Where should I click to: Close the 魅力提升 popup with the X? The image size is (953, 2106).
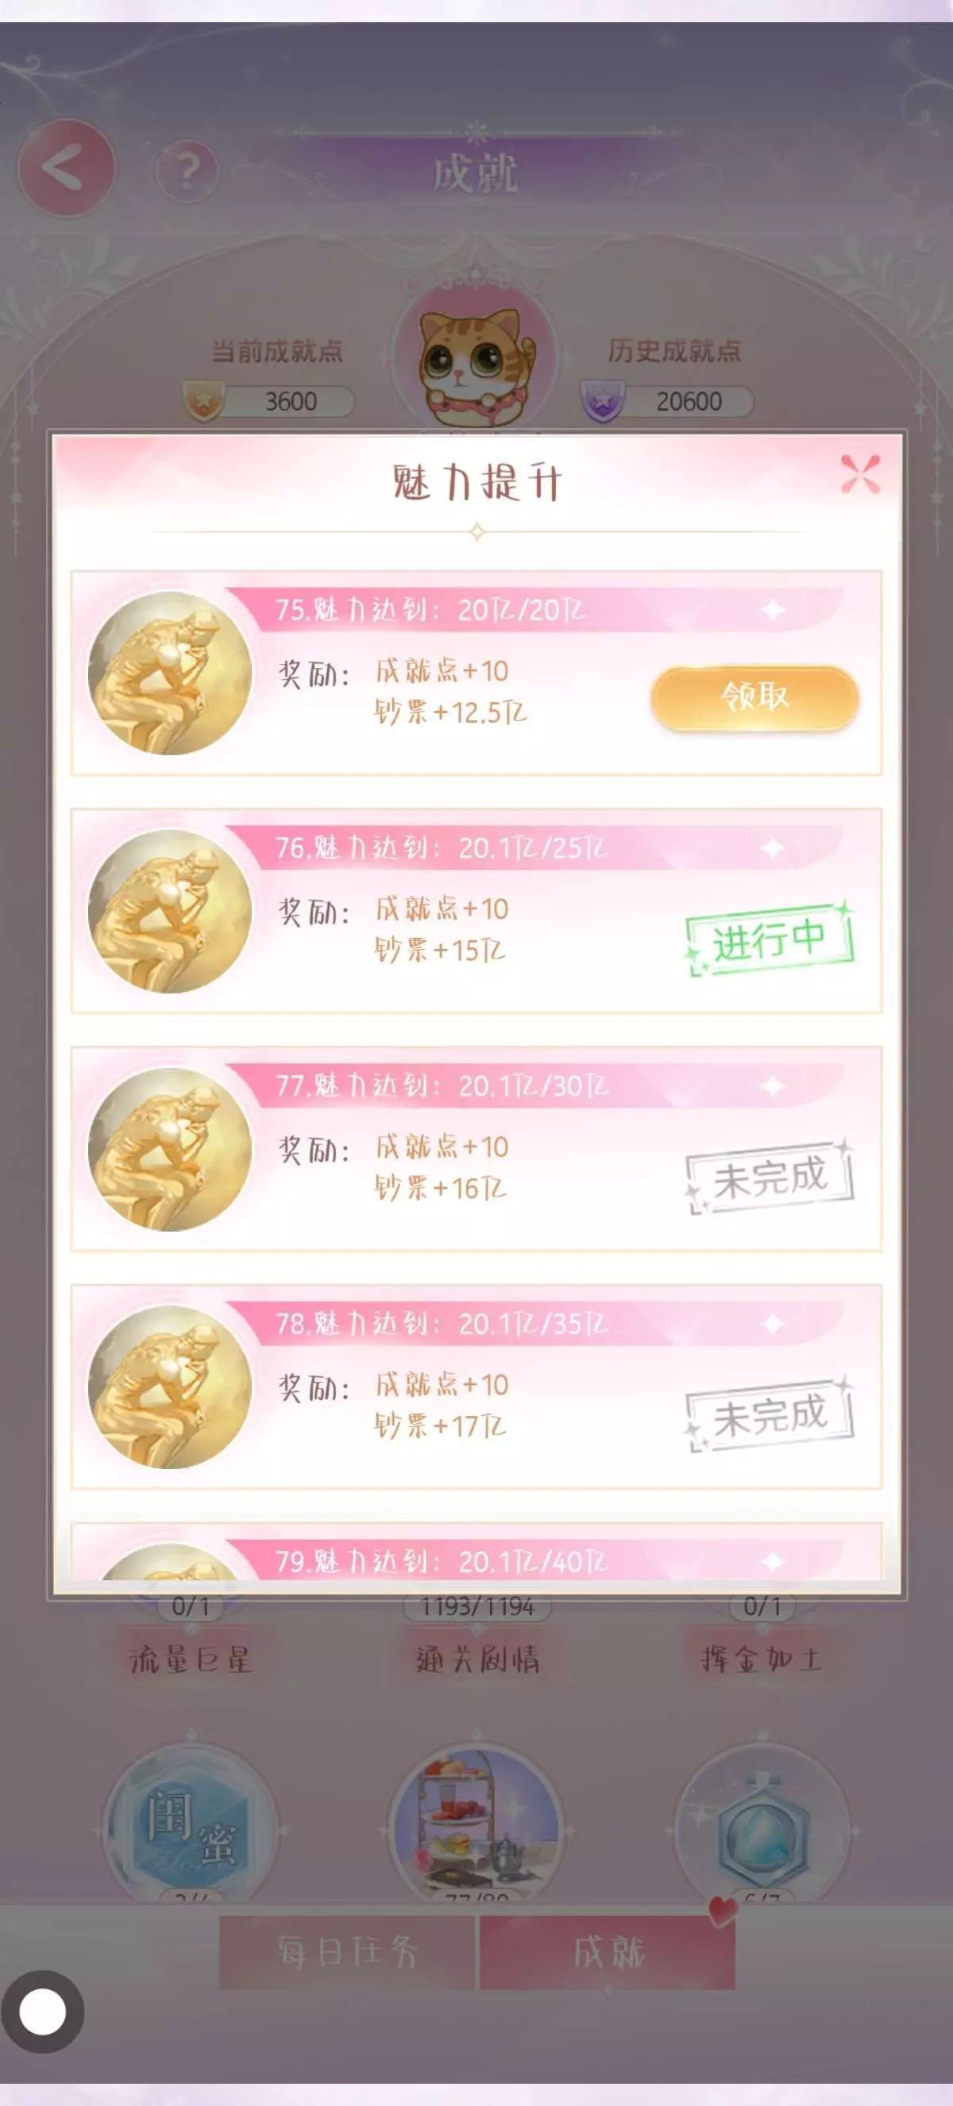861,474
